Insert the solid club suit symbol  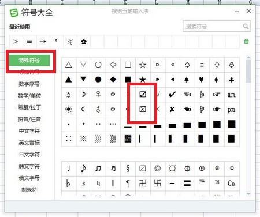point(232,80)
